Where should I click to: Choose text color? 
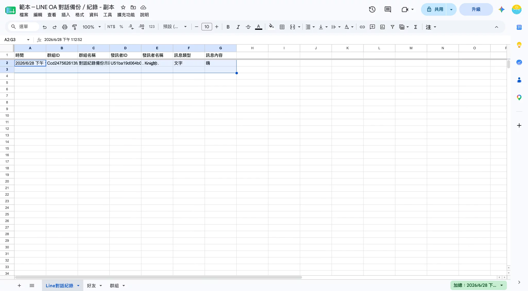click(258, 27)
